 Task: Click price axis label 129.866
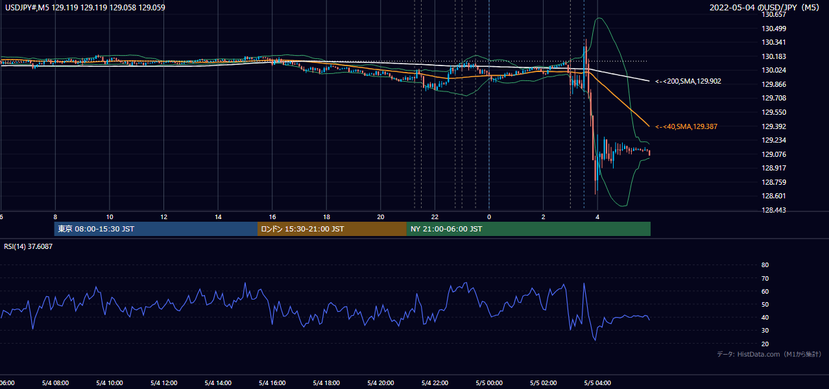tap(775, 84)
